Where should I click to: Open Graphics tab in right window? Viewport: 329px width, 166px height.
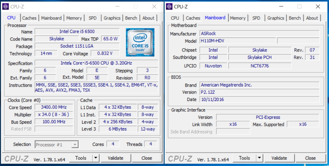276,18
